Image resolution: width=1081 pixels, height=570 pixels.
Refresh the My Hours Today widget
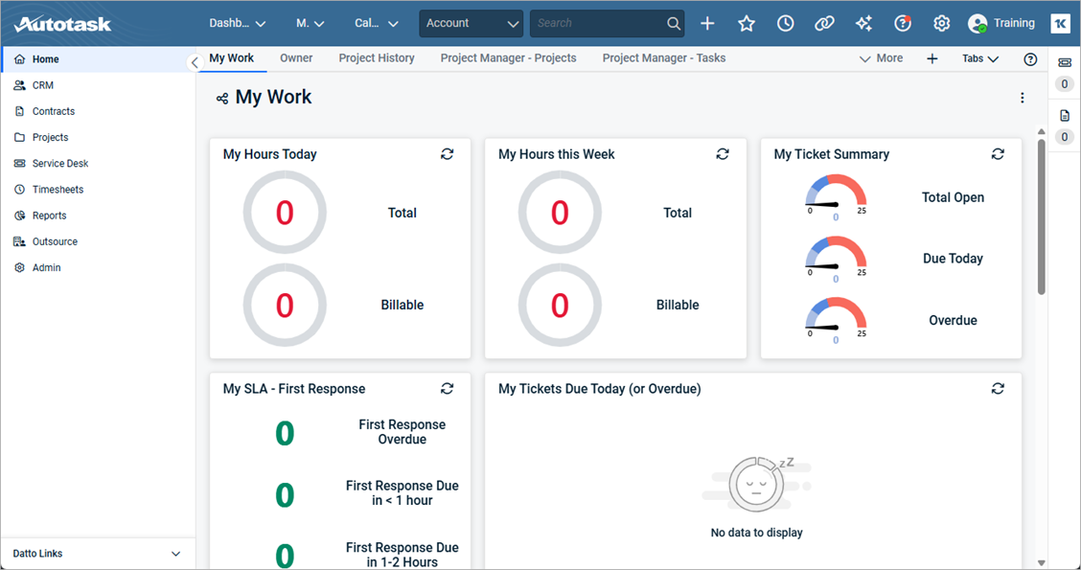[x=447, y=153]
